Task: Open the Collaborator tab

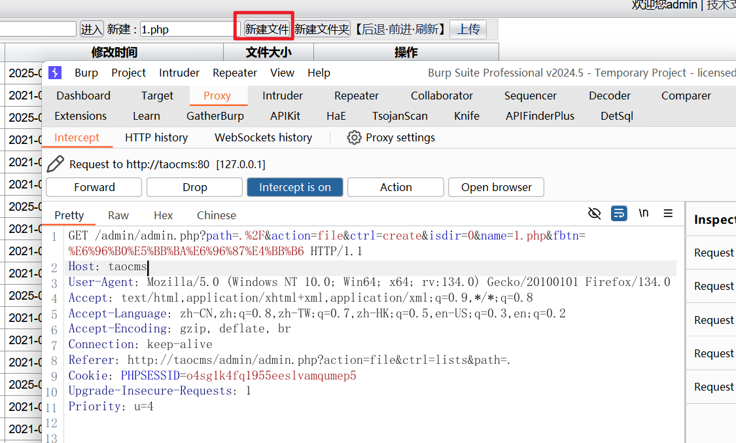Action: (442, 96)
